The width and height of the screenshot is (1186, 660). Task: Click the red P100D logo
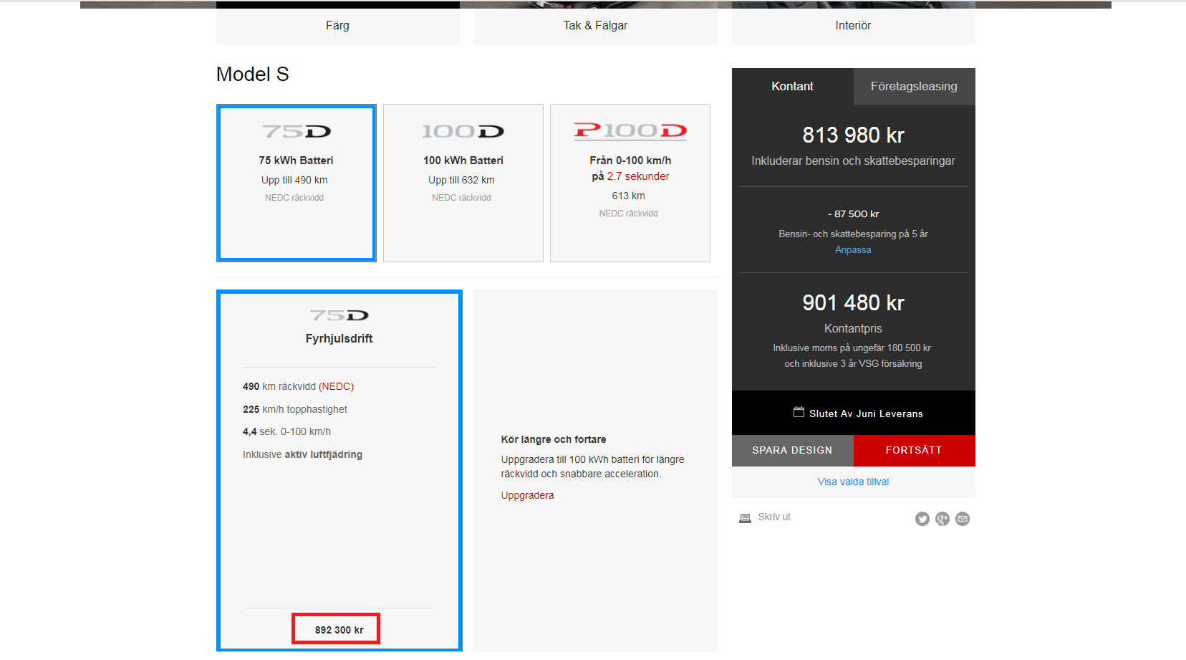(x=630, y=130)
